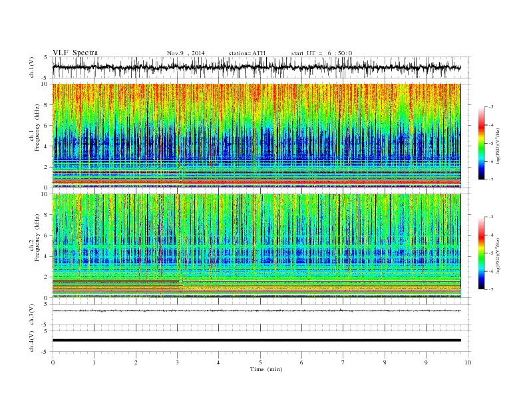The height and width of the screenshot is (407, 527).
Task: Click the ch.1 waveform trace panel
Action: (262, 67)
